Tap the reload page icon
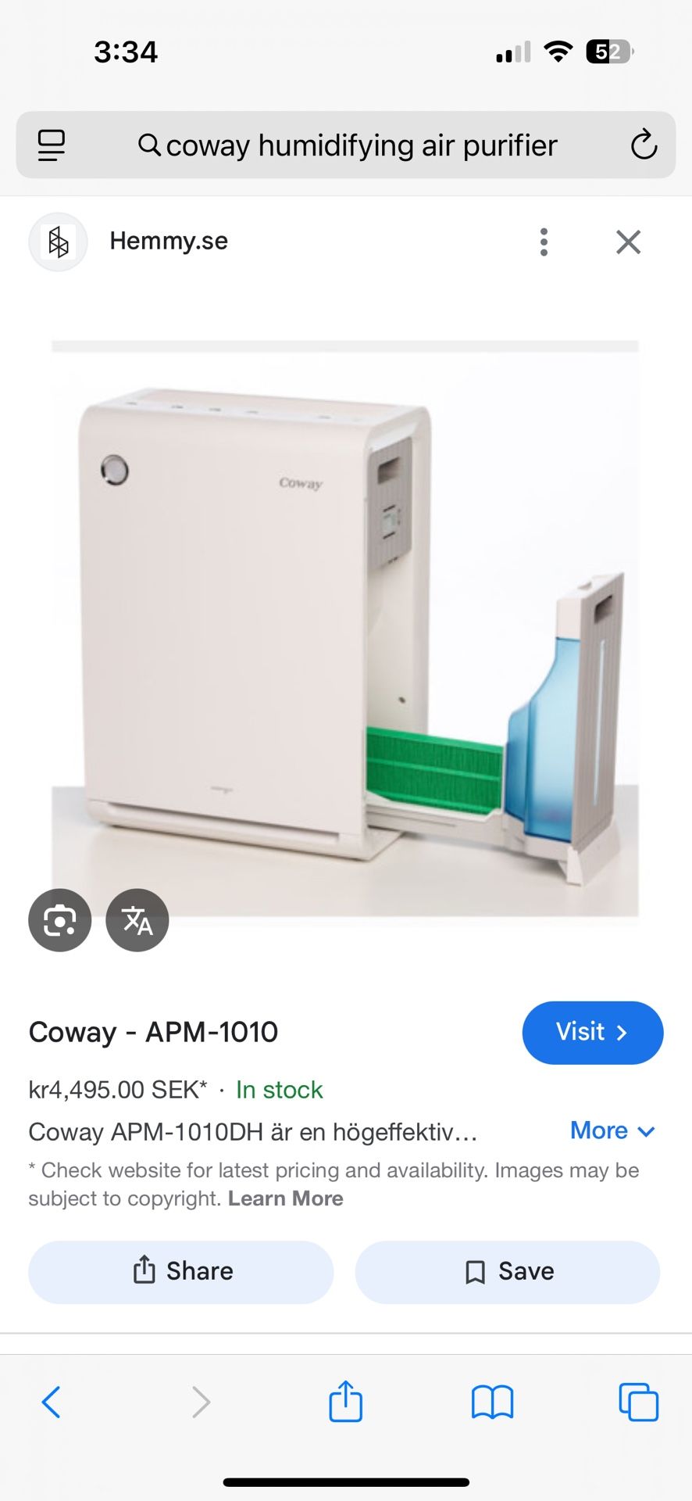This screenshot has height=1501, width=692. [644, 145]
